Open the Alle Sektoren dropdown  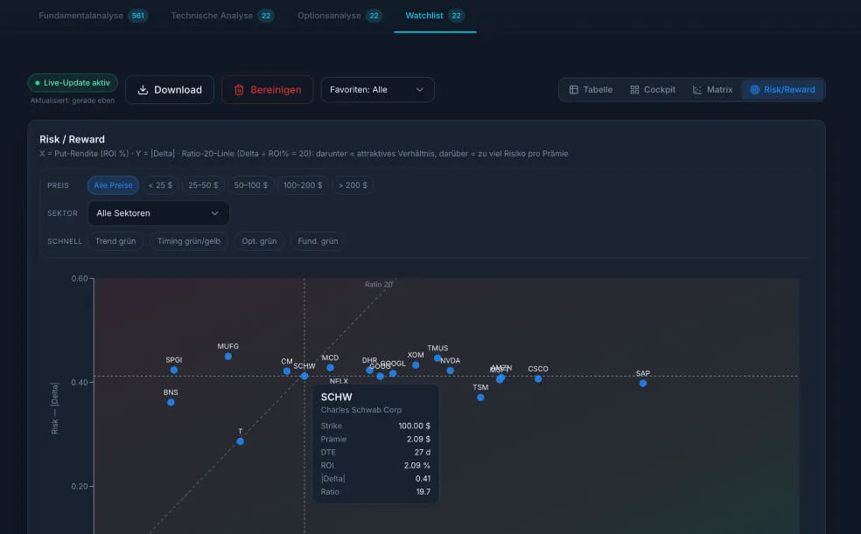point(158,213)
